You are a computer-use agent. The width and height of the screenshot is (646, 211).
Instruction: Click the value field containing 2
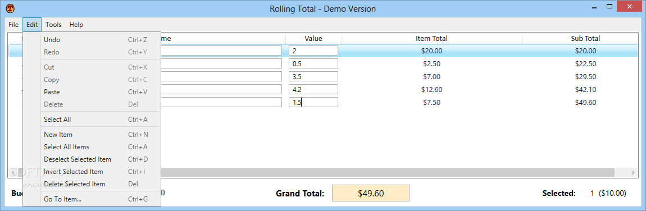click(313, 51)
